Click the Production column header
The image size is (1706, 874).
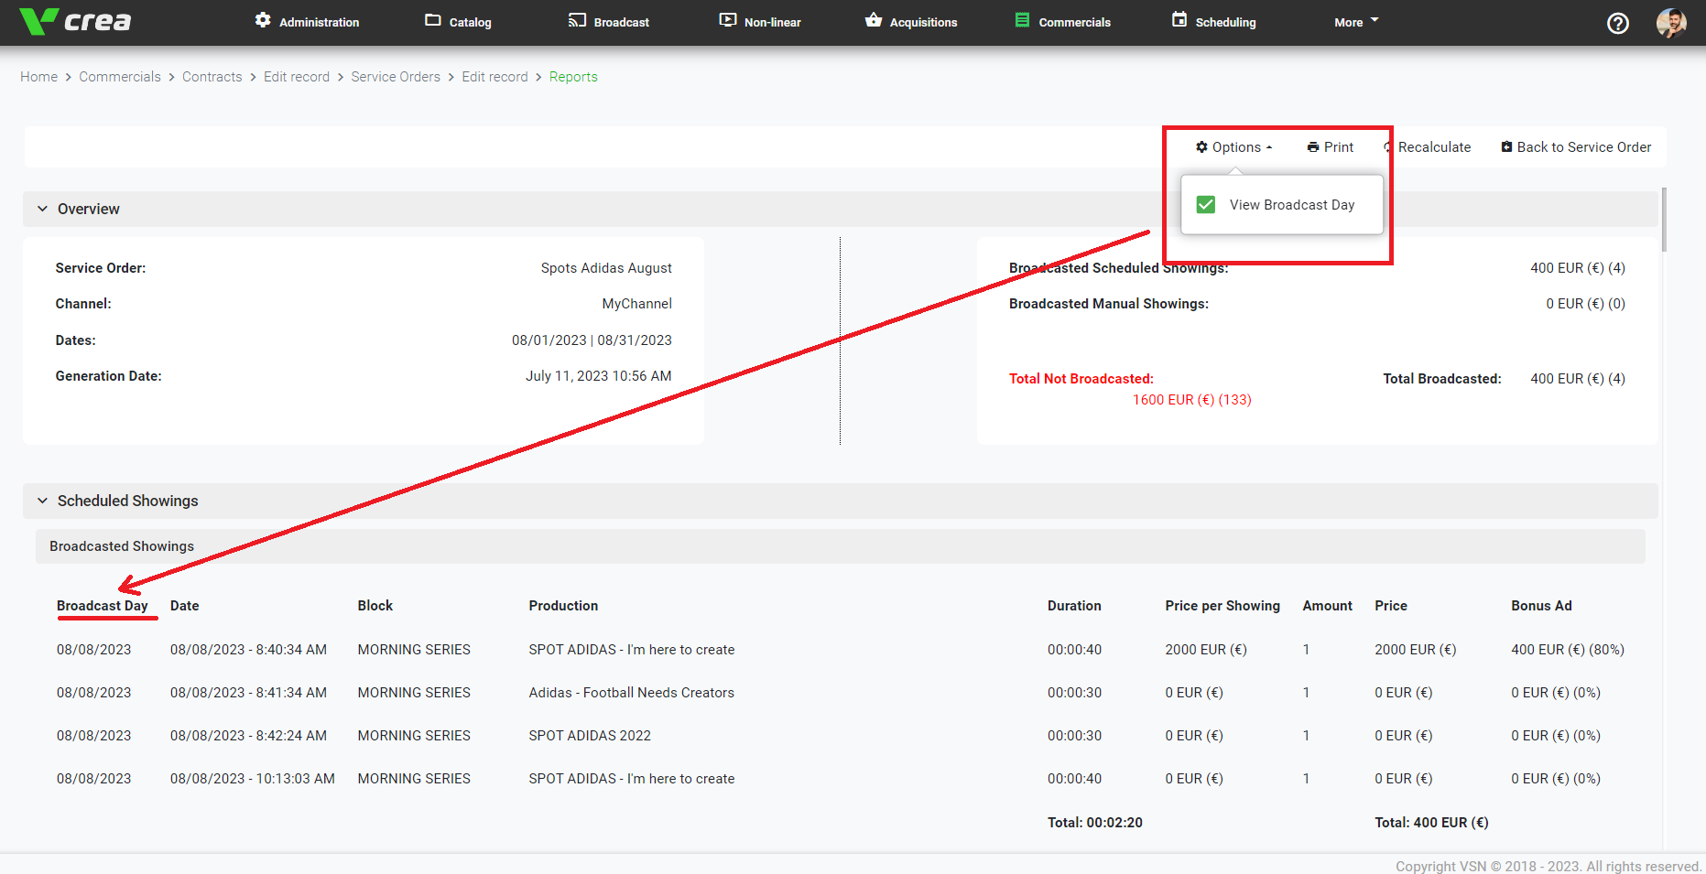coord(563,606)
